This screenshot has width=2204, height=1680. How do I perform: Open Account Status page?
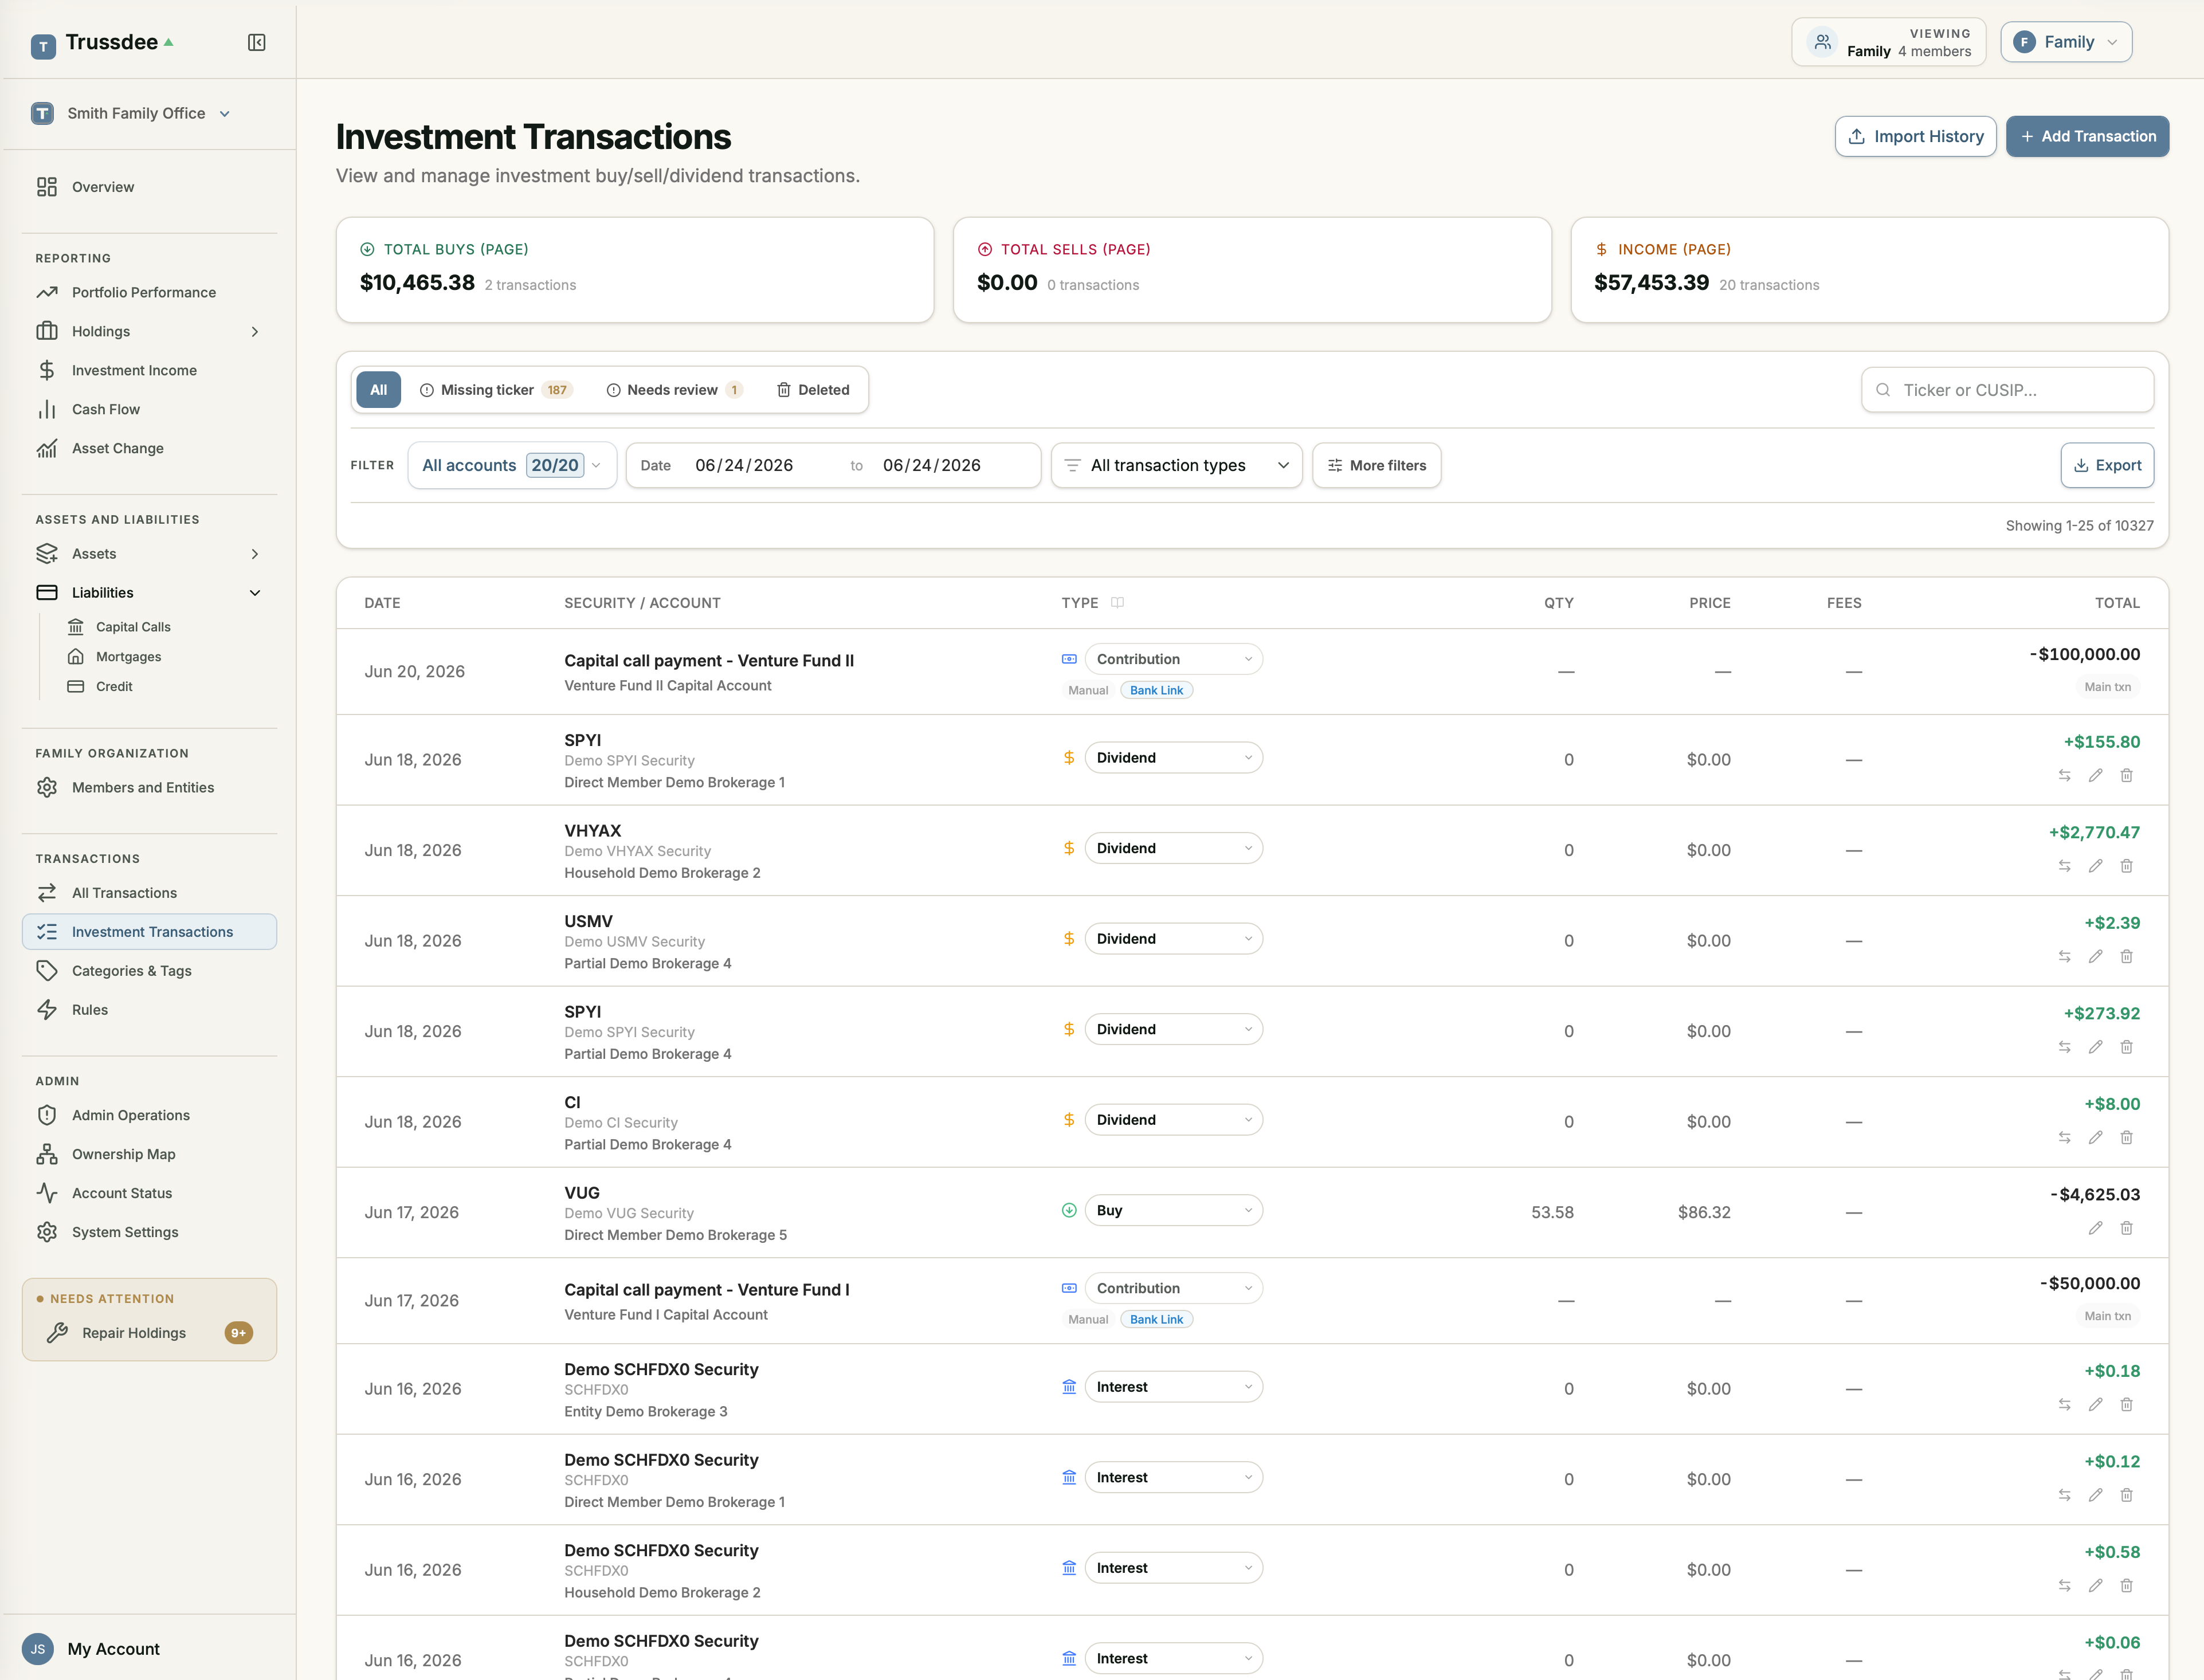point(150,1193)
